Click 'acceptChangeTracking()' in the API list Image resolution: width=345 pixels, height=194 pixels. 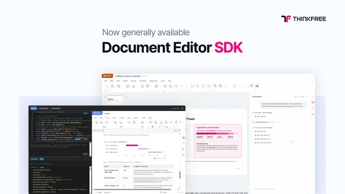[42, 170]
